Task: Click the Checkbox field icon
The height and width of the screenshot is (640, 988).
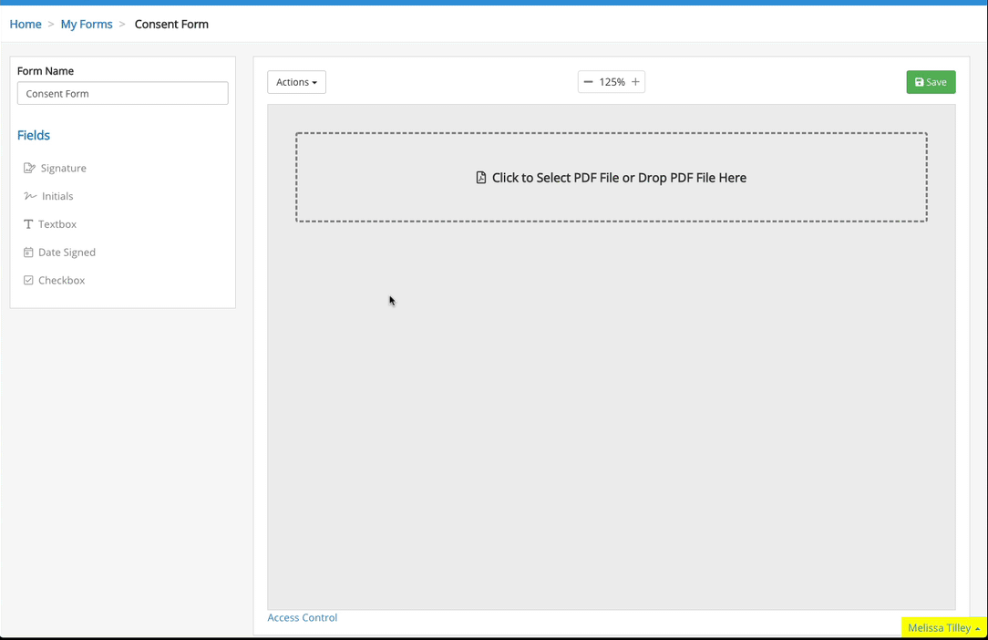Action: (28, 280)
